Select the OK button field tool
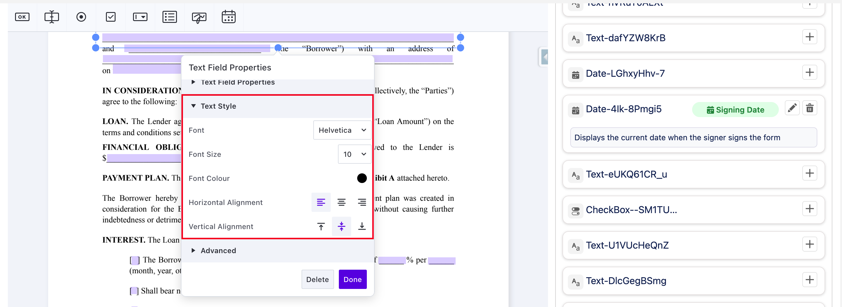The image size is (842, 307). 22,17
